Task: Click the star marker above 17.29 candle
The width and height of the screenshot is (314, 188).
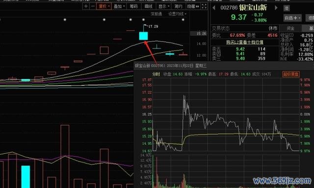Action: pyautogui.click(x=143, y=20)
